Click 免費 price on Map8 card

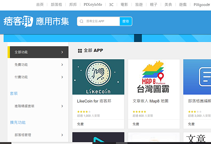pyautogui.click(x=136, y=124)
